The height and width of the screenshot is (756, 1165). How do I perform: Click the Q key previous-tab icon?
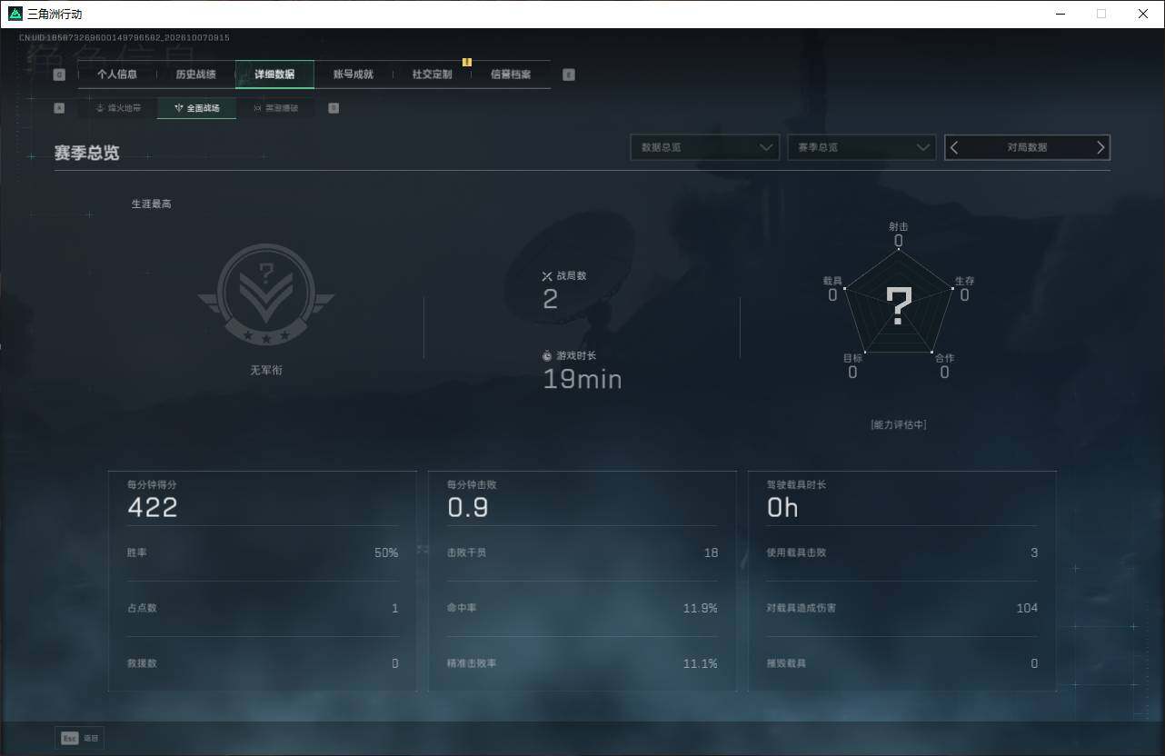tap(59, 75)
